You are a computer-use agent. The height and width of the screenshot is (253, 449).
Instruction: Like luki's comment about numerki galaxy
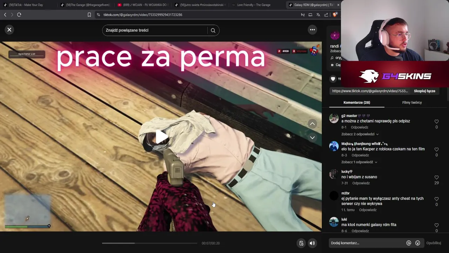tap(436, 225)
